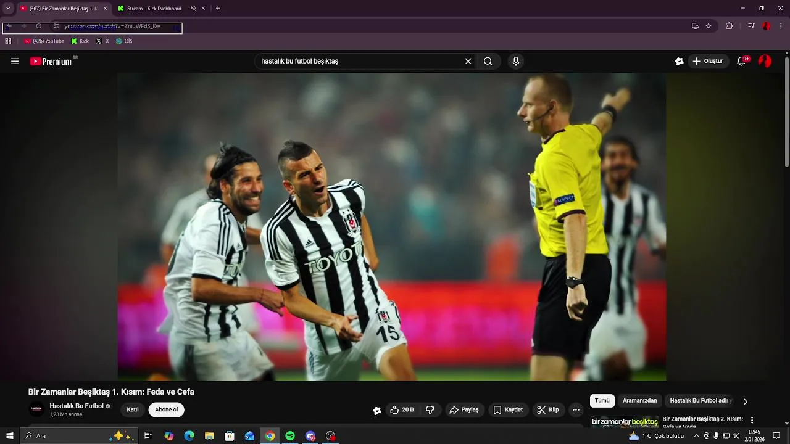This screenshot has width=790, height=444.
Task: Open Copilot from the taskbar
Action: pyautogui.click(x=168, y=436)
